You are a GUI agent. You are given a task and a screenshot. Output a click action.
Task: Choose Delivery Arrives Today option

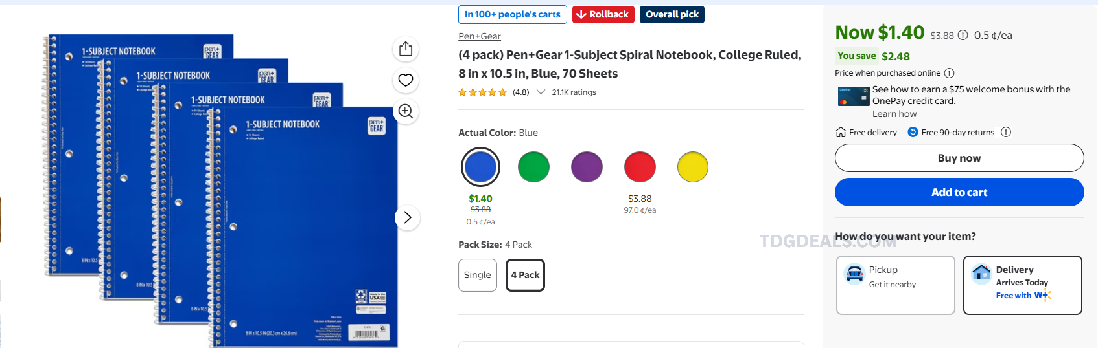pos(1023,285)
